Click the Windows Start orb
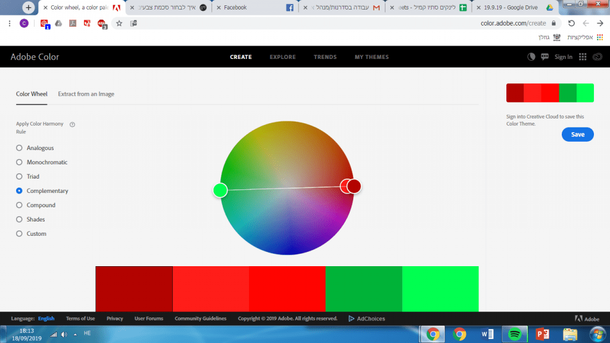Image resolution: width=610 pixels, height=343 pixels. coord(597,334)
